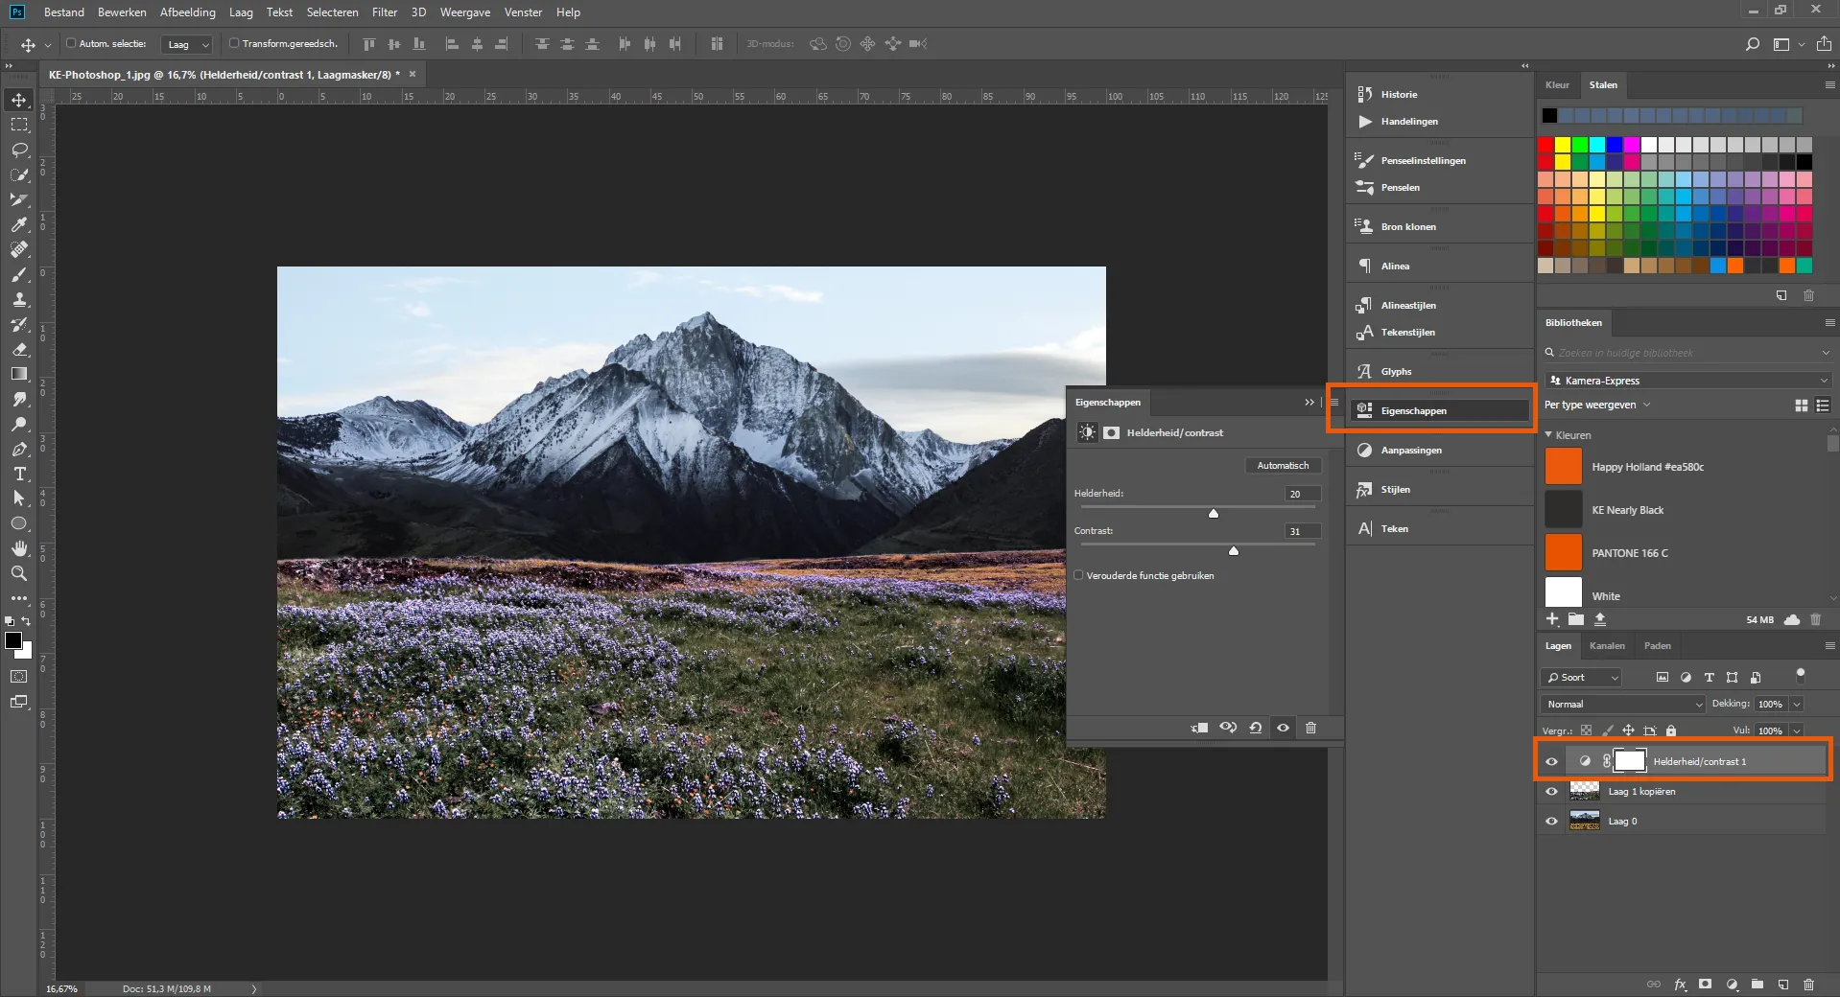Select the Zoom tool

coord(19,573)
